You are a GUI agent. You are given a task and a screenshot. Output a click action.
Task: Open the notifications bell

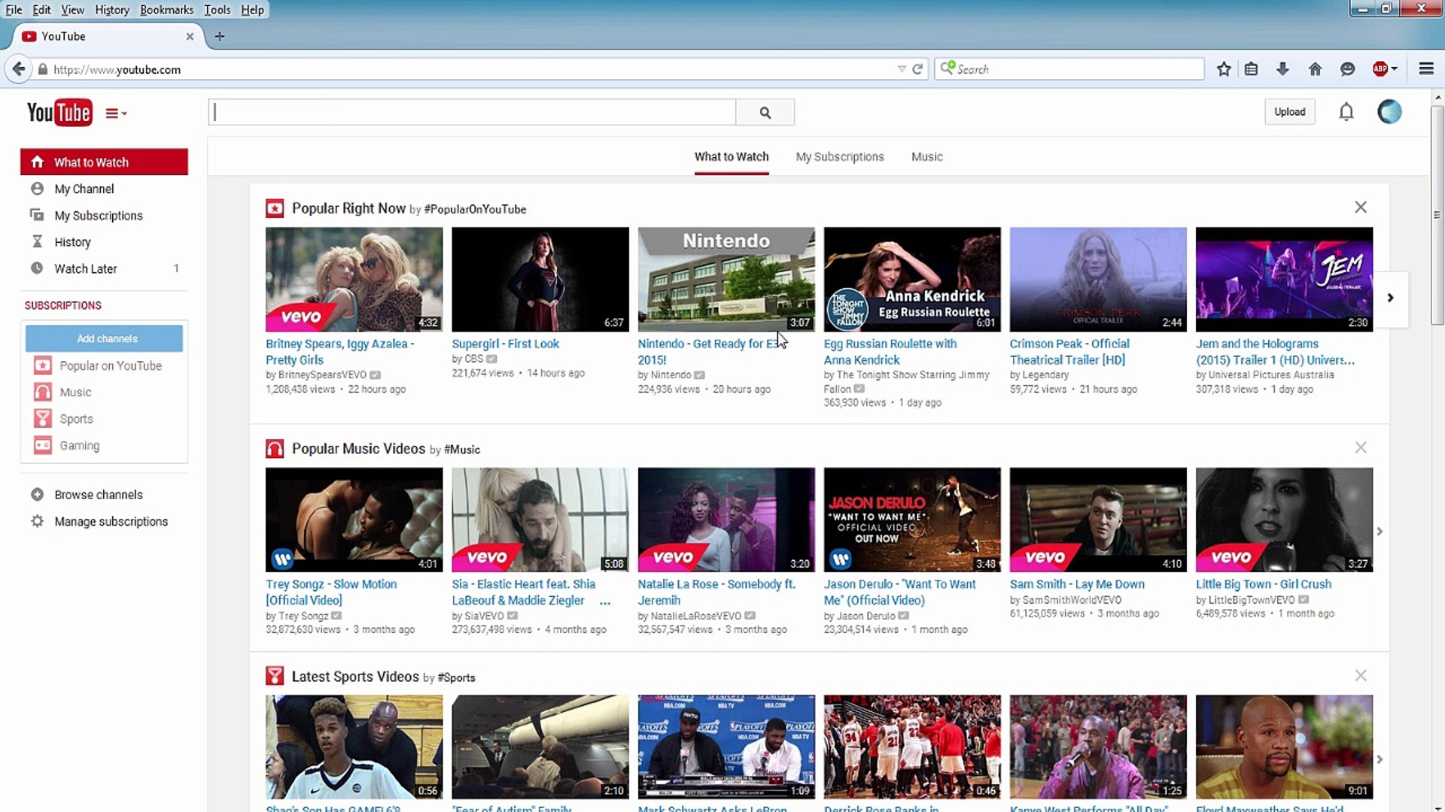[x=1346, y=111]
